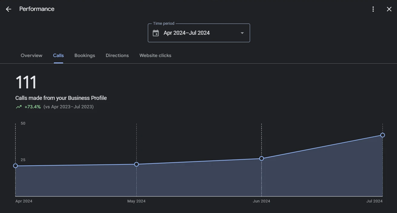Click the Apr 2024 data point on chart
Screen dimensions: 397x213
15,166
